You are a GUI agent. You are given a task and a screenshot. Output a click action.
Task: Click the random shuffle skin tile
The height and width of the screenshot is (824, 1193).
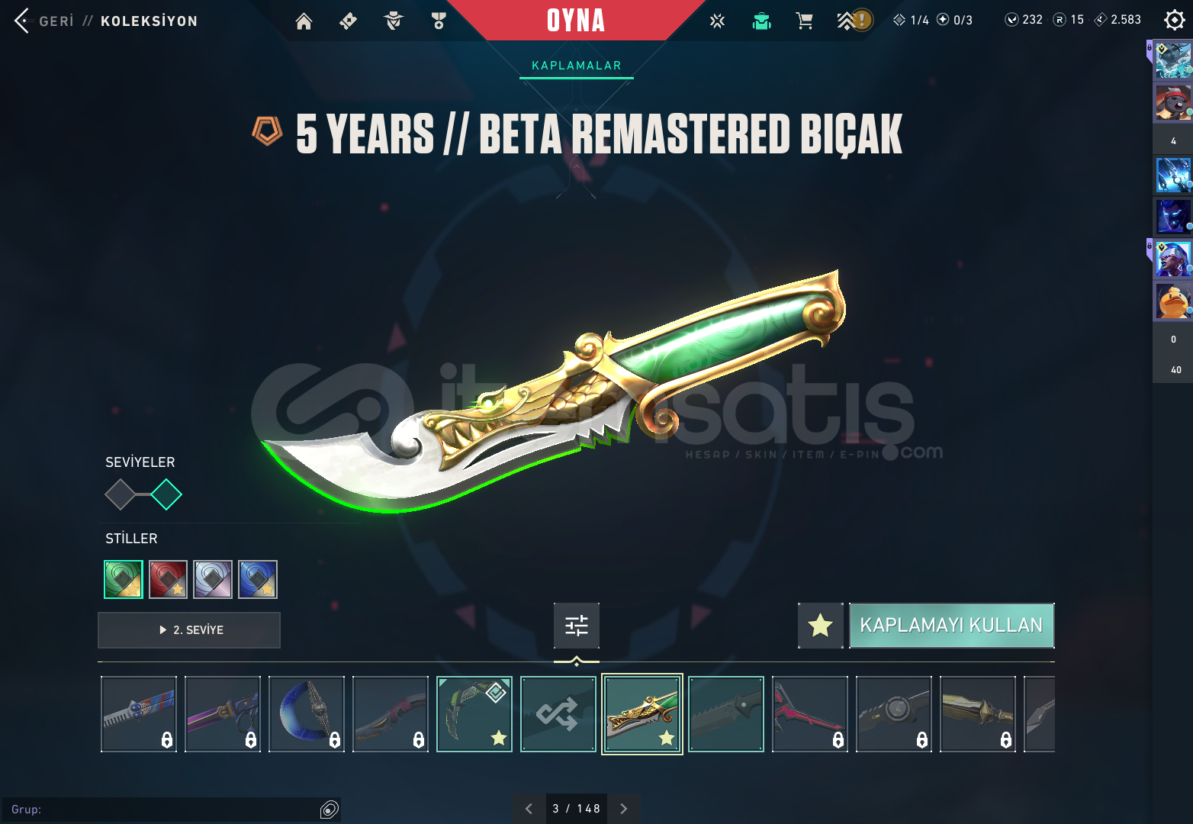558,714
